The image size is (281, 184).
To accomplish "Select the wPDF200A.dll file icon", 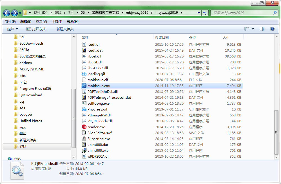I will (84, 156).
